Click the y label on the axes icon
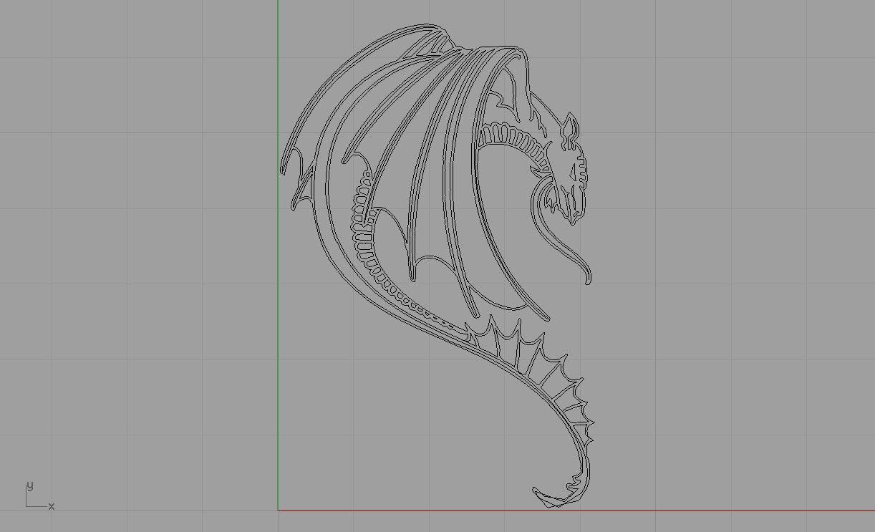 coord(29,485)
